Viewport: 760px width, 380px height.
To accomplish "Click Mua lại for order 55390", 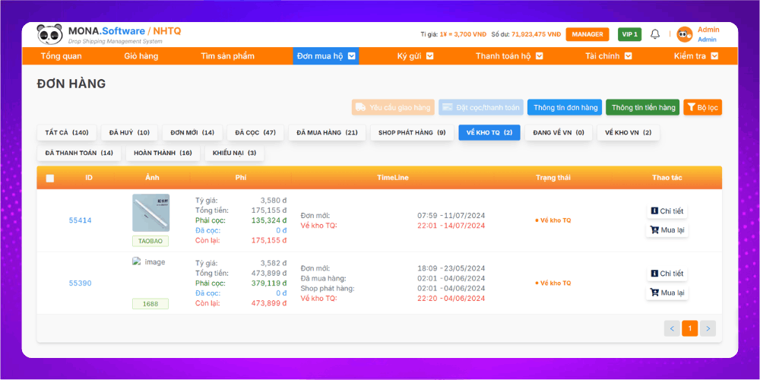I will (667, 293).
